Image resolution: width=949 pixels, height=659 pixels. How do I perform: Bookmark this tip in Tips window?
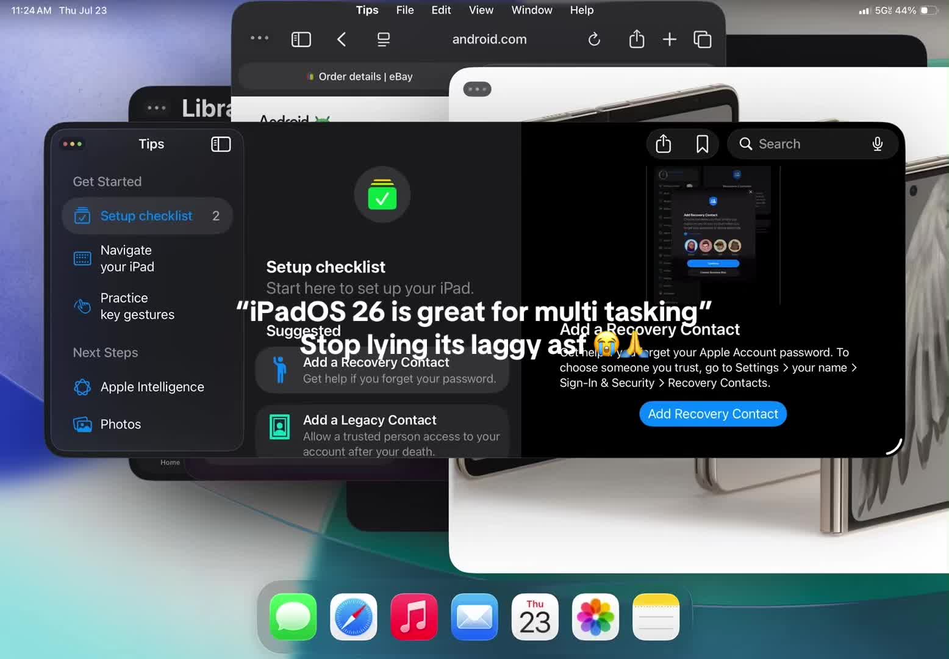702,144
